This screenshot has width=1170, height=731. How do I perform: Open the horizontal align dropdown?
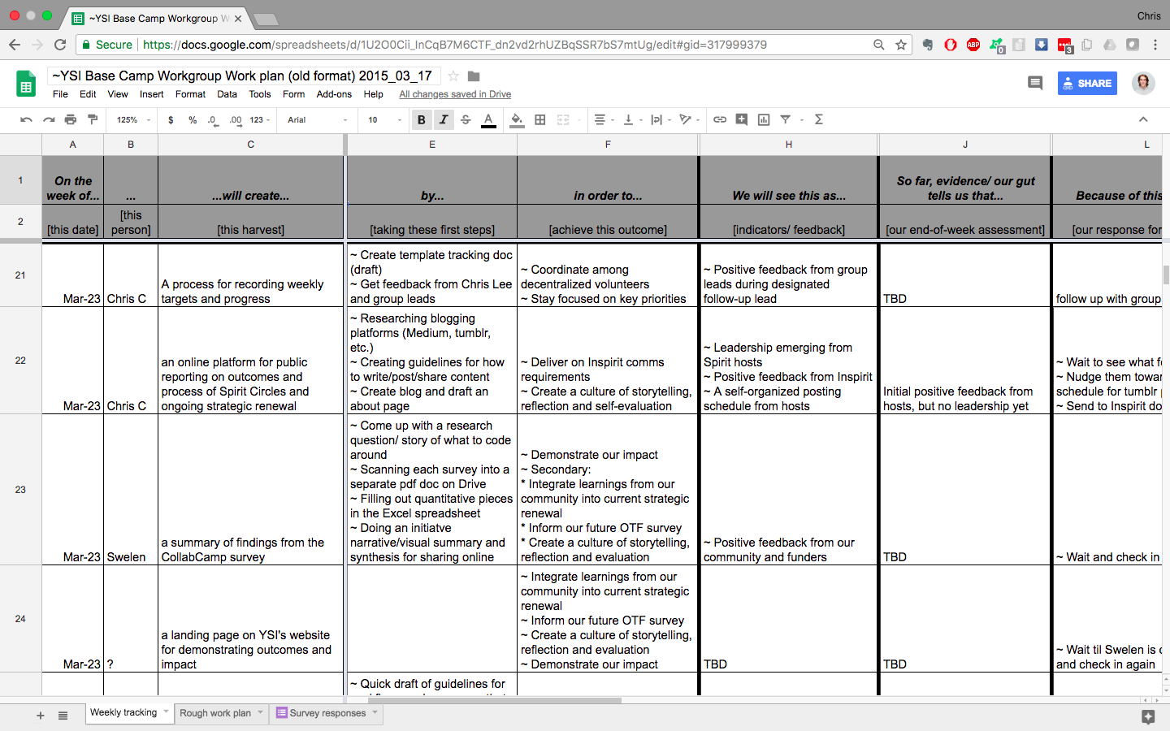604,119
